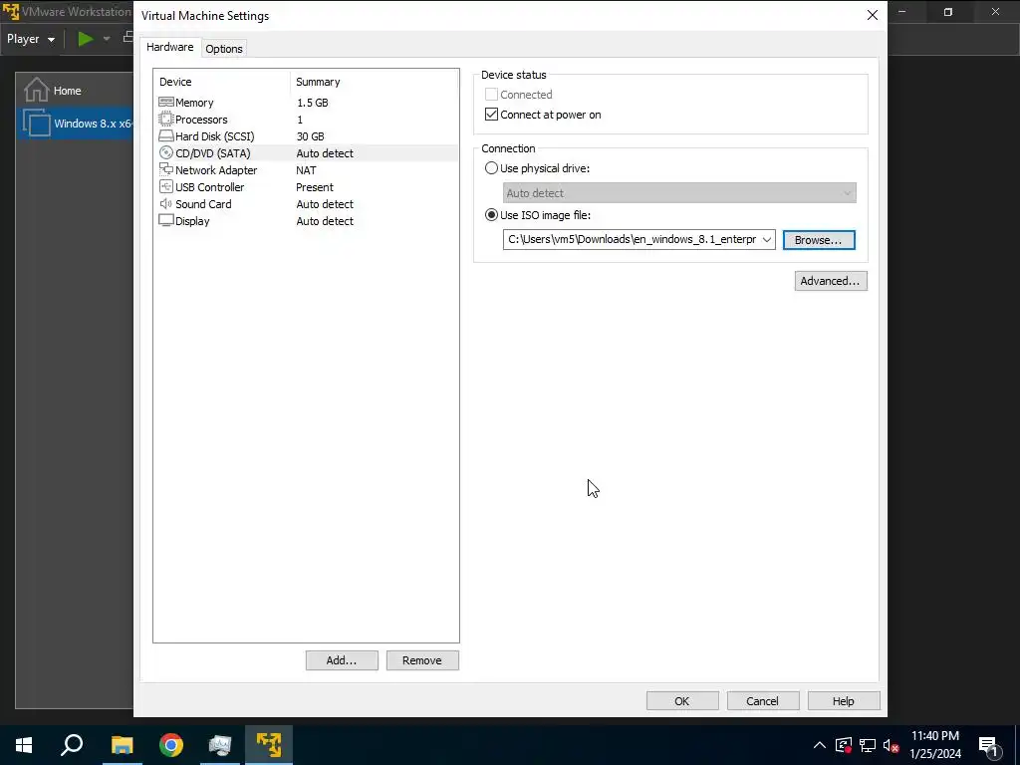Expand the power options arrow beside Play
The image size is (1020, 765).
click(x=106, y=39)
